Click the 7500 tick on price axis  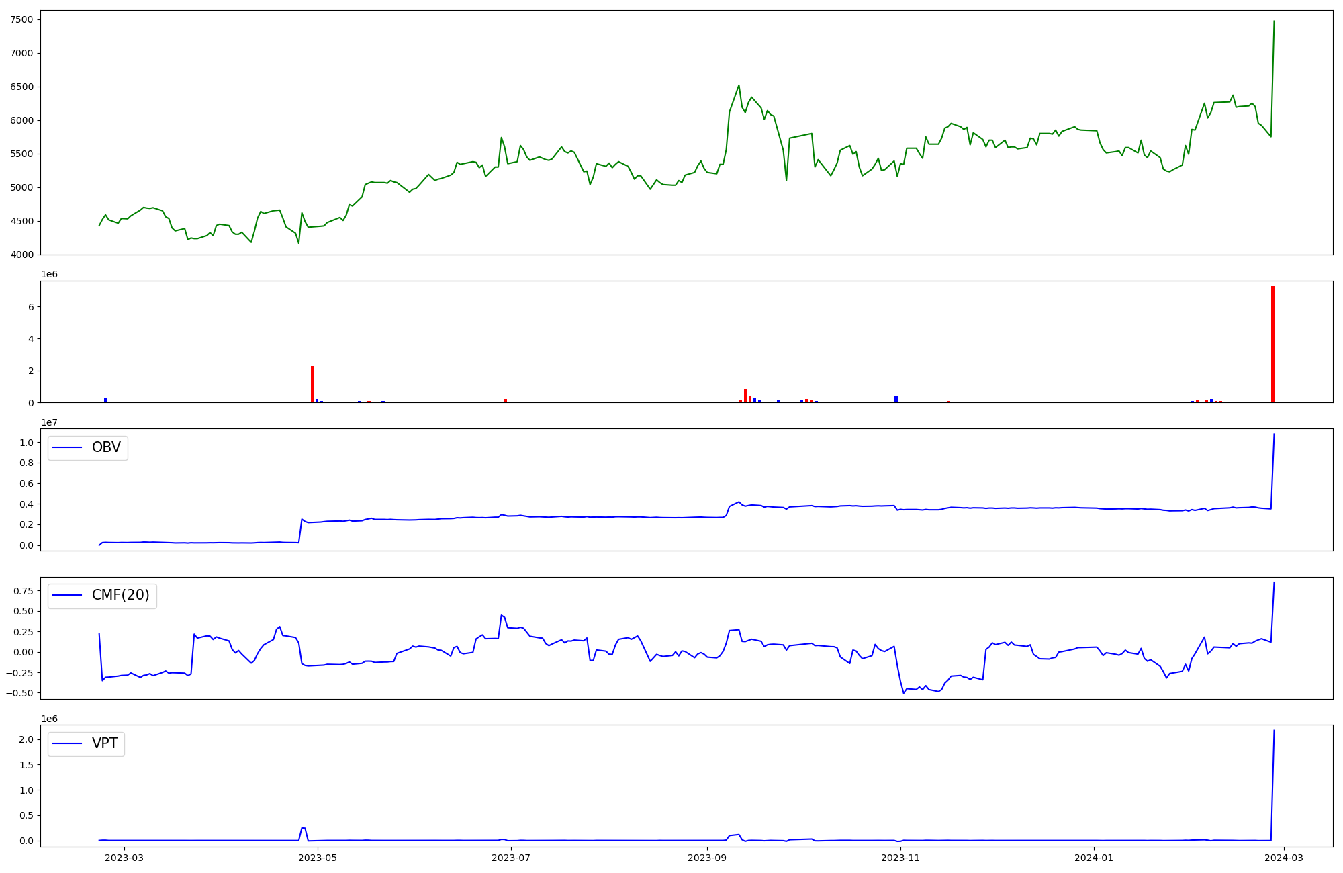coord(22,19)
